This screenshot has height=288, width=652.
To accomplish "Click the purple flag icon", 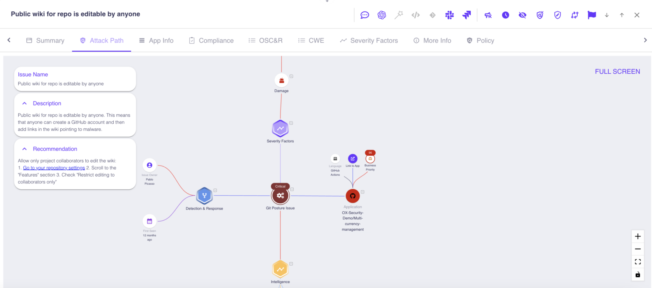I will [591, 15].
